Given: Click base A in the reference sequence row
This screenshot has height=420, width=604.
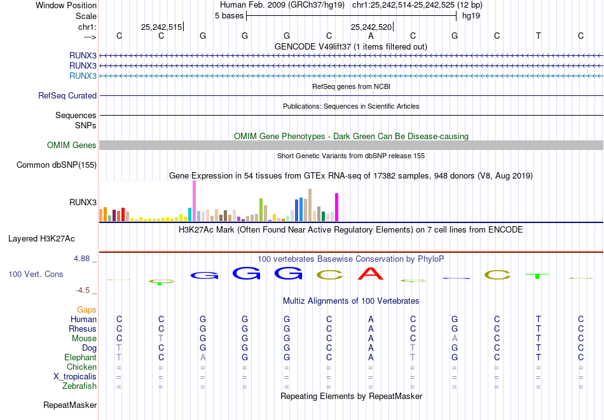Looking at the screenshot, I should (x=371, y=36).
